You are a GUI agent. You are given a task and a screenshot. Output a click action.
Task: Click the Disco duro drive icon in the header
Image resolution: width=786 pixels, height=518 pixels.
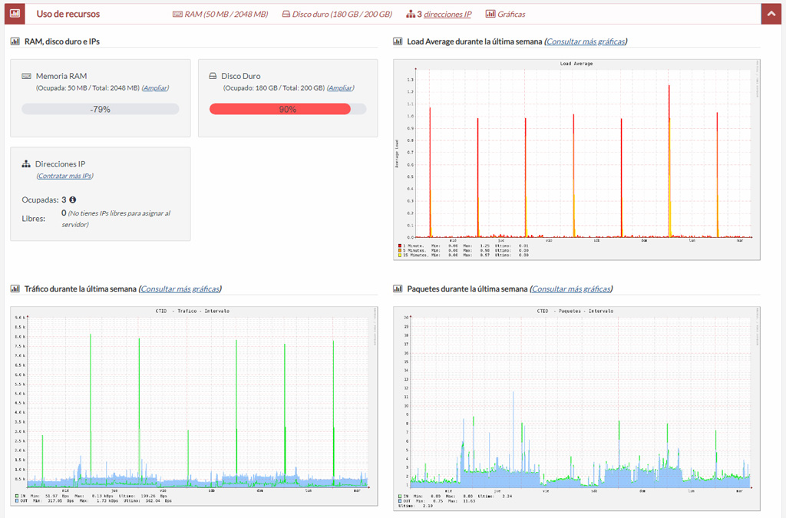pos(286,15)
